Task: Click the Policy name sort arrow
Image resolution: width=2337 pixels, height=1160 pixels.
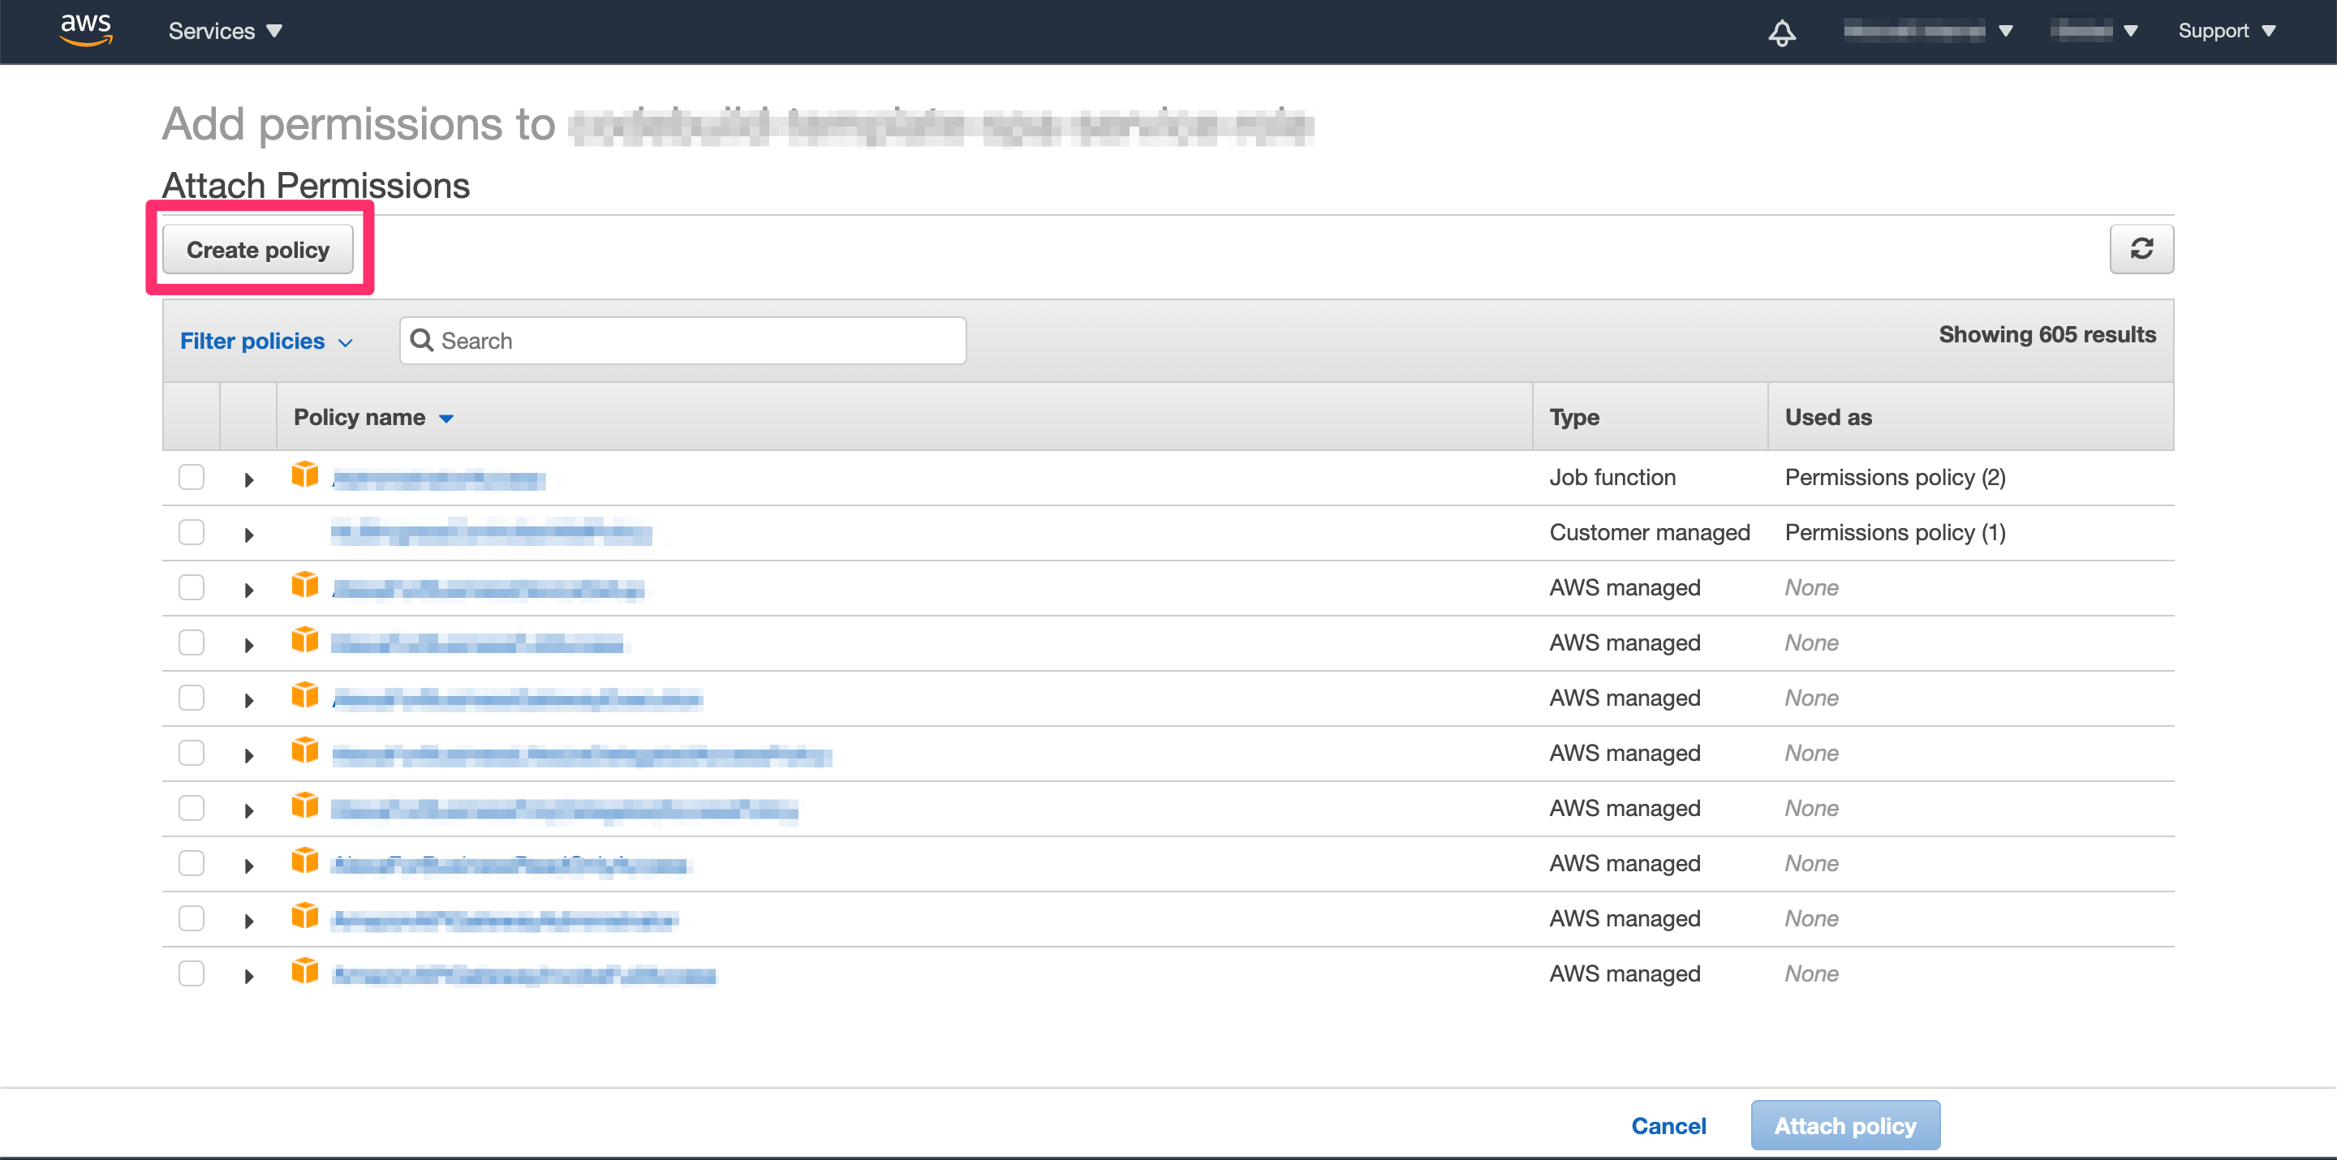Action: point(446,418)
